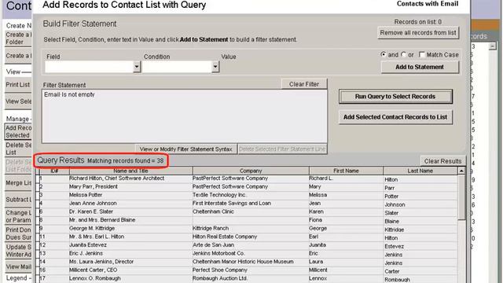Click Jenkins Motorboat Co. cell

pyautogui.click(x=251, y=253)
